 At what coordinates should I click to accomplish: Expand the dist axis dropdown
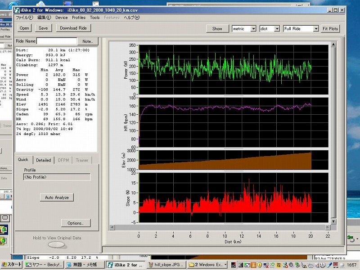coord(276,28)
